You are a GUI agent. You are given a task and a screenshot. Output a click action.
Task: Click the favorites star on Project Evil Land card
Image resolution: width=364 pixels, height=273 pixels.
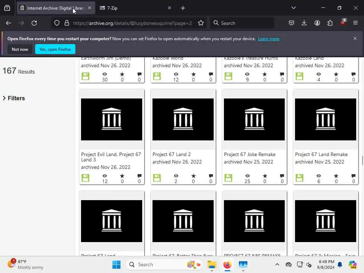122,176
